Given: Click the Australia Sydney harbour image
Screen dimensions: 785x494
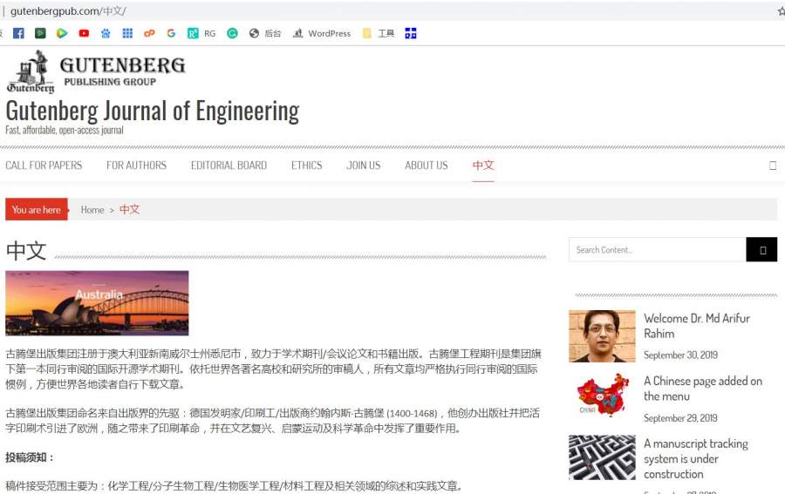Looking at the screenshot, I should coord(97,302).
